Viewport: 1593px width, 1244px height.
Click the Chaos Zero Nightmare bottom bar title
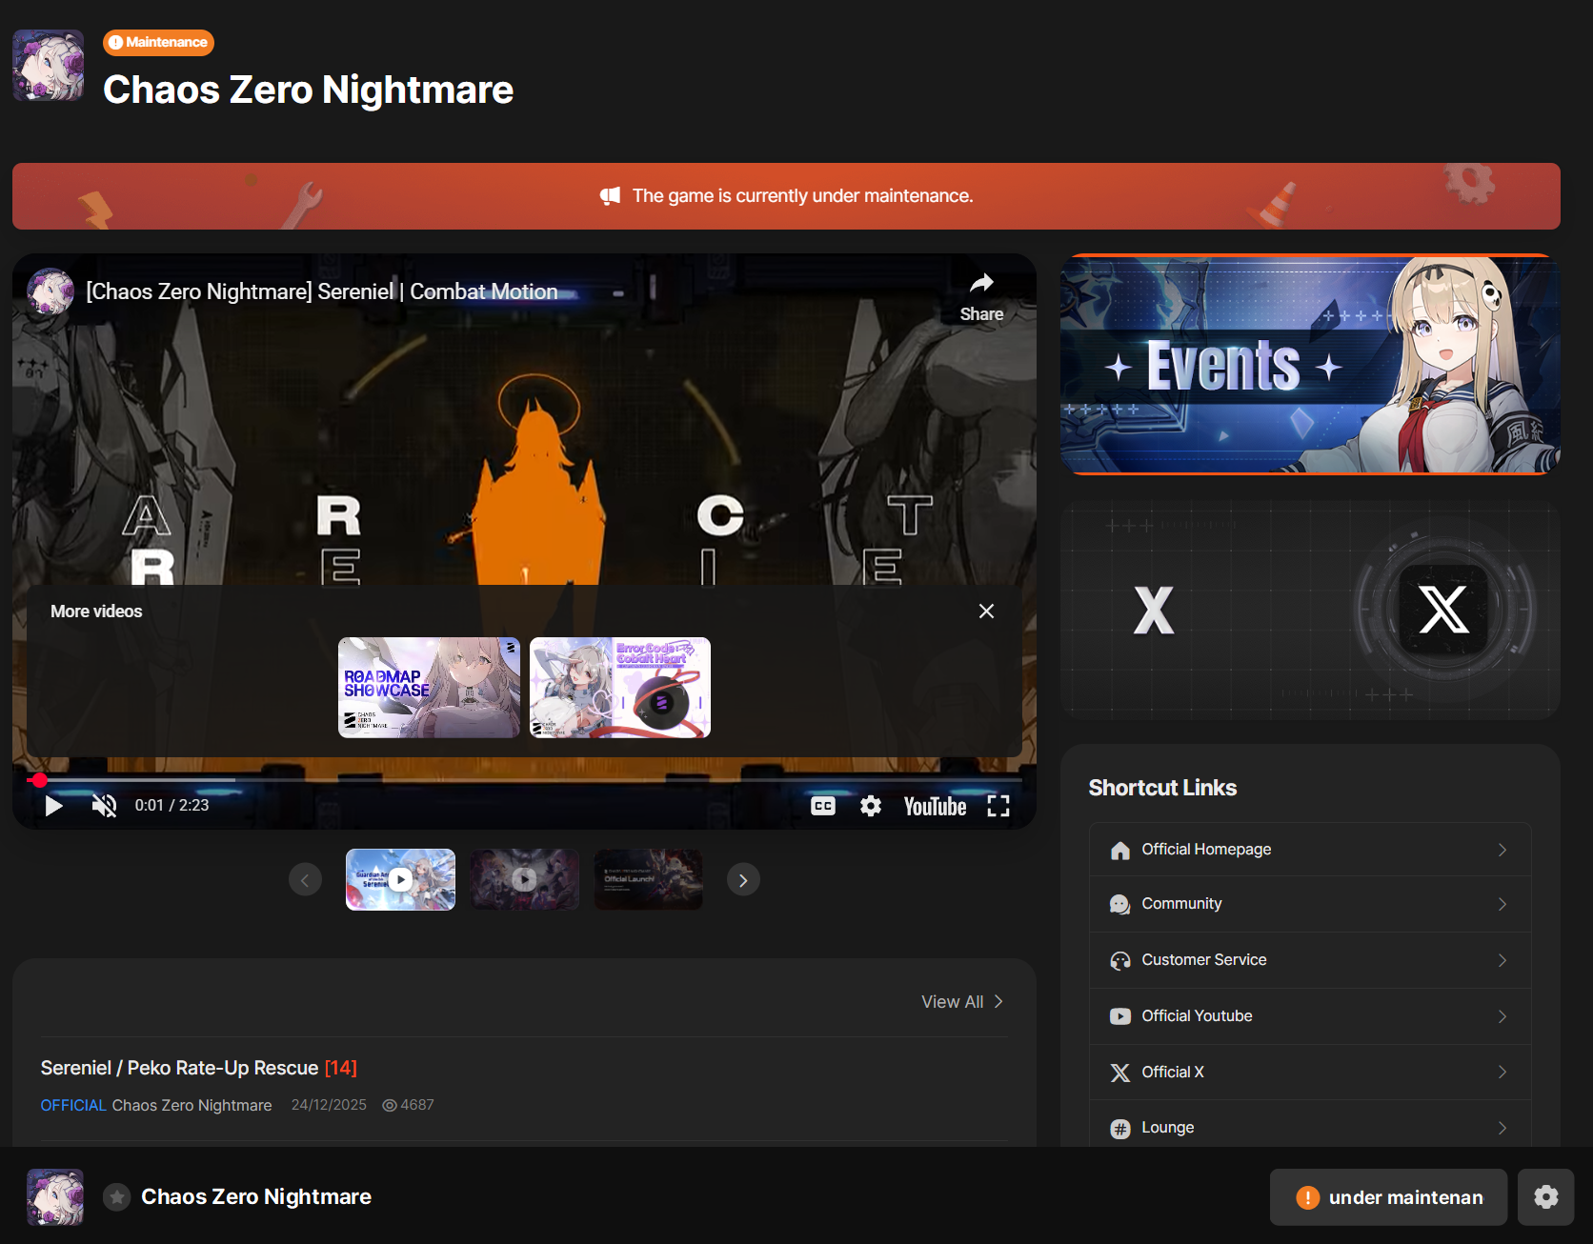(x=256, y=1196)
